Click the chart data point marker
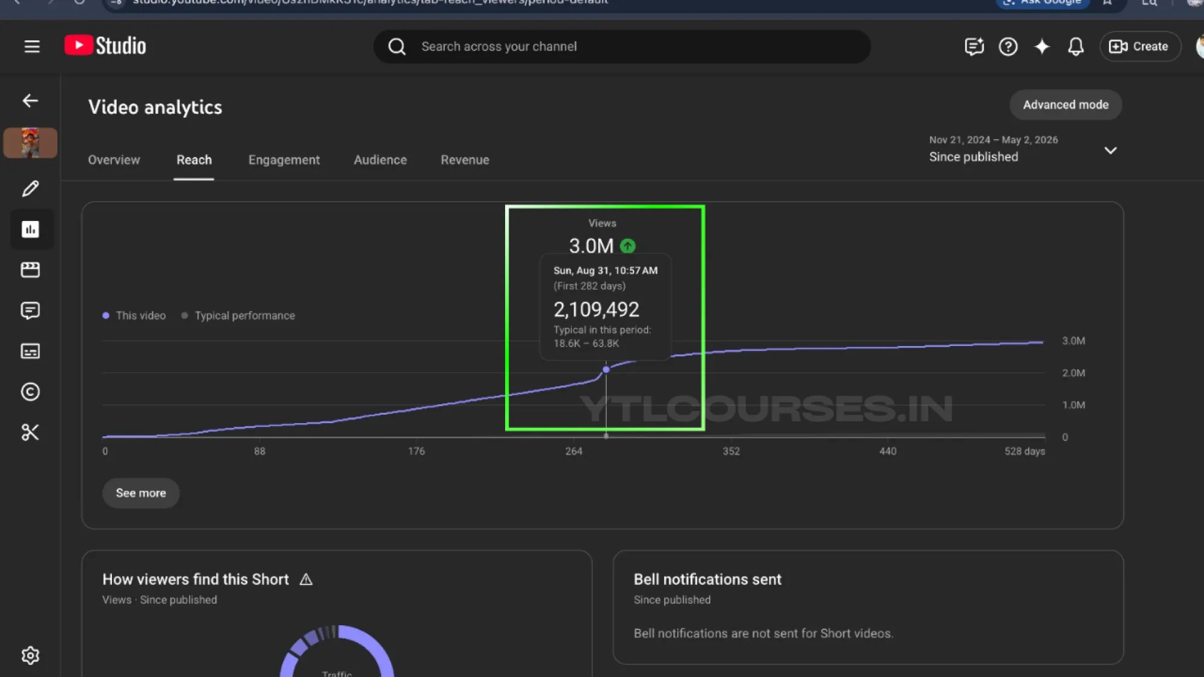This screenshot has width=1204, height=677. click(606, 369)
